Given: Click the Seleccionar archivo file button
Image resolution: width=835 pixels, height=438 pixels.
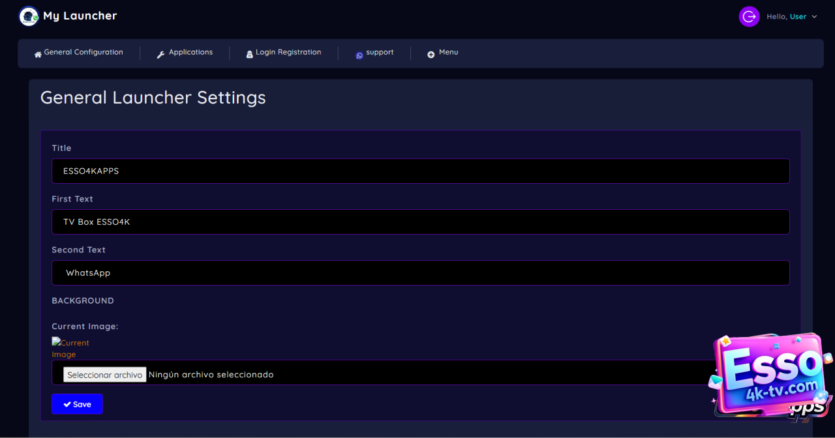Looking at the screenshot, I should (105, 375).
